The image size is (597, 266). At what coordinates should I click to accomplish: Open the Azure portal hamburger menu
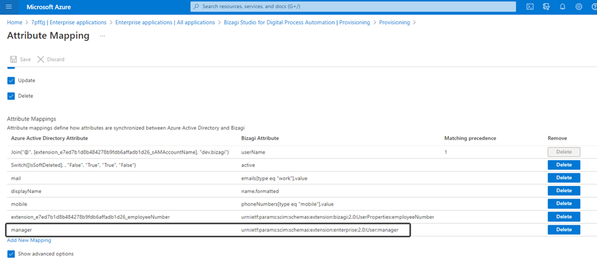click(x=8, y=7)
